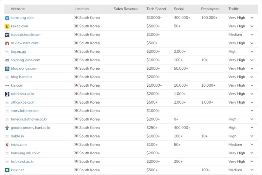Viewport: 262px width, 175px height.
Task: Open the kakao.com link
Action: point(19,26)
